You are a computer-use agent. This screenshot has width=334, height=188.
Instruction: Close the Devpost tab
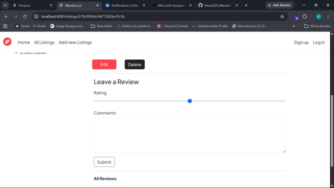pos(51,5)
